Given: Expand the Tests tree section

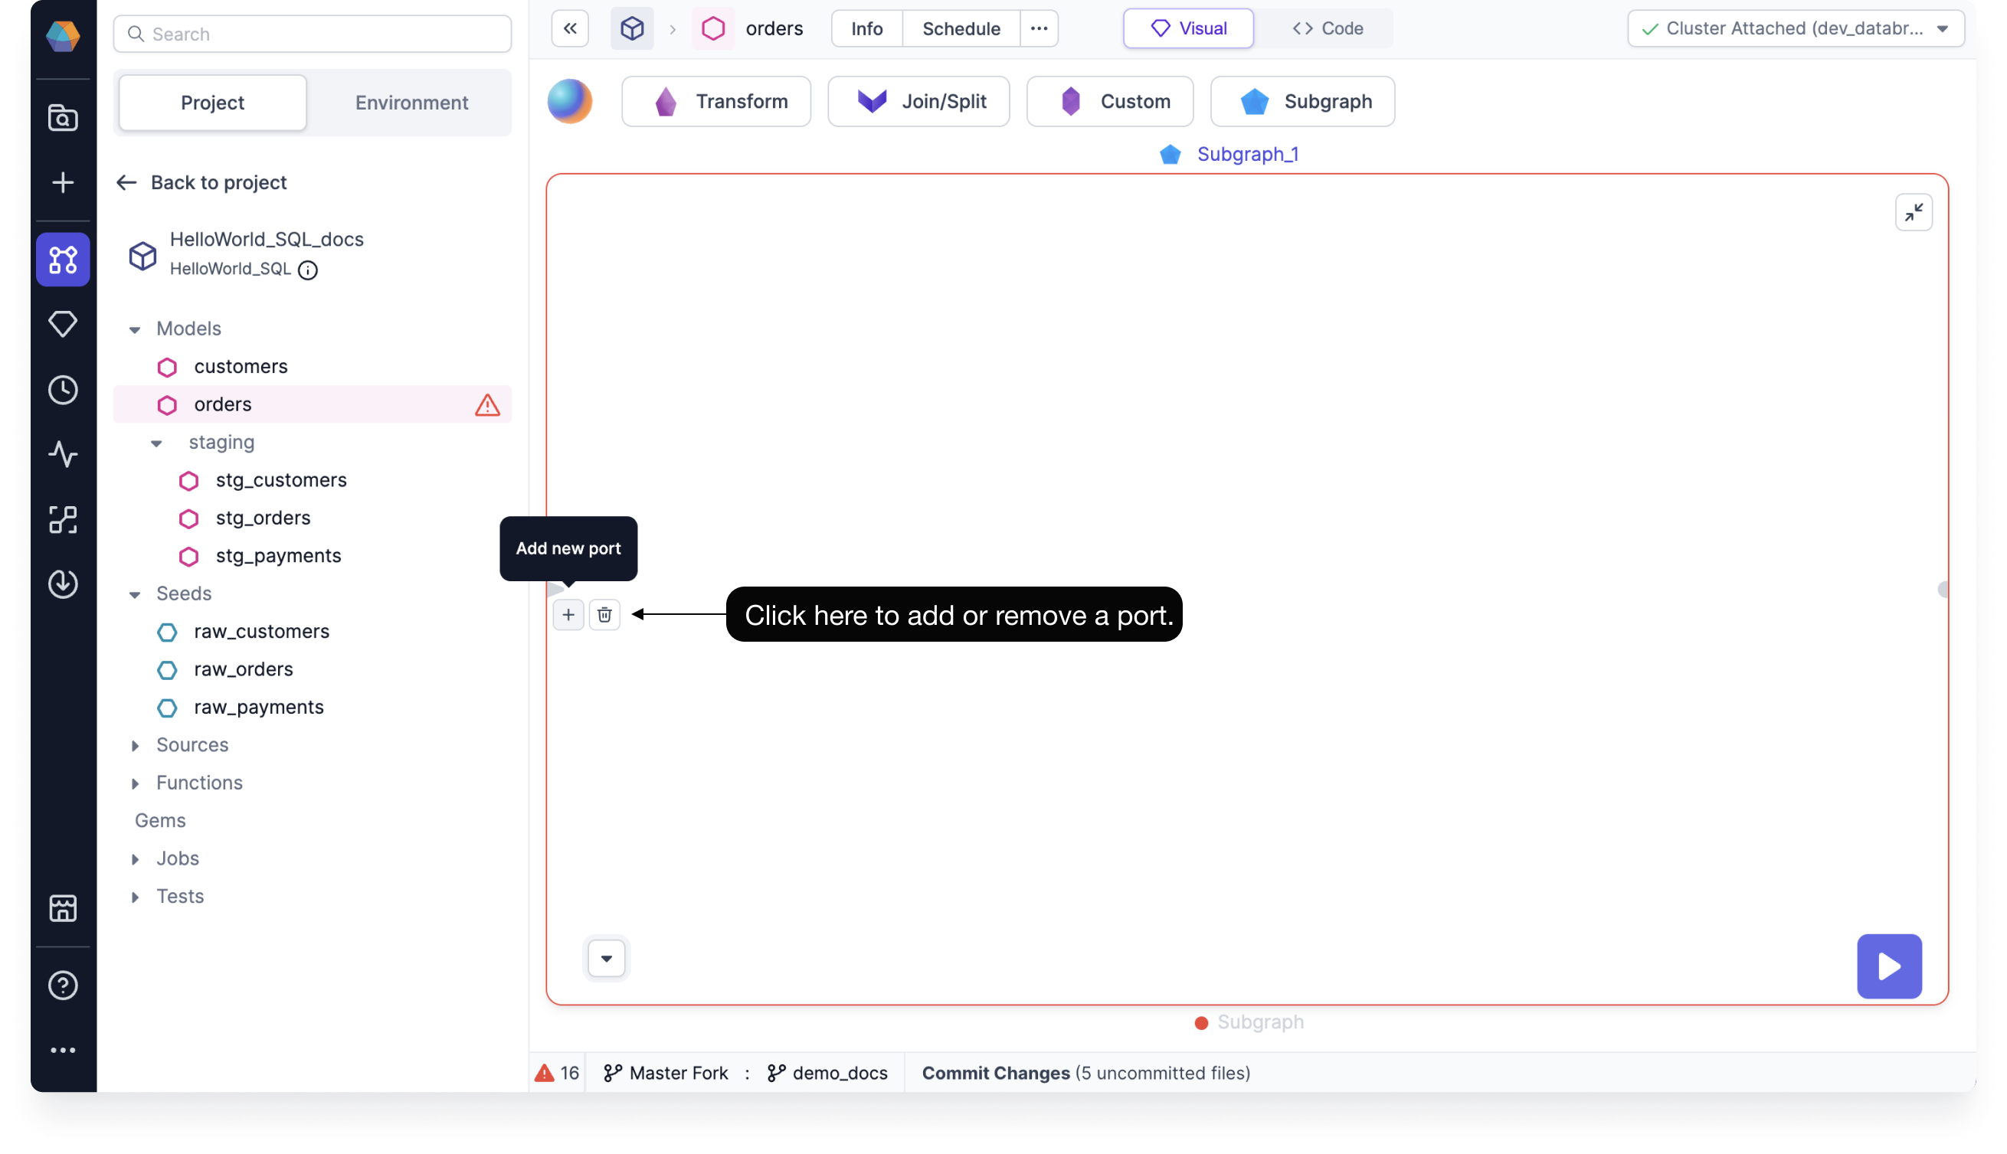Looking at the screenshot, I should coord(135,897).
